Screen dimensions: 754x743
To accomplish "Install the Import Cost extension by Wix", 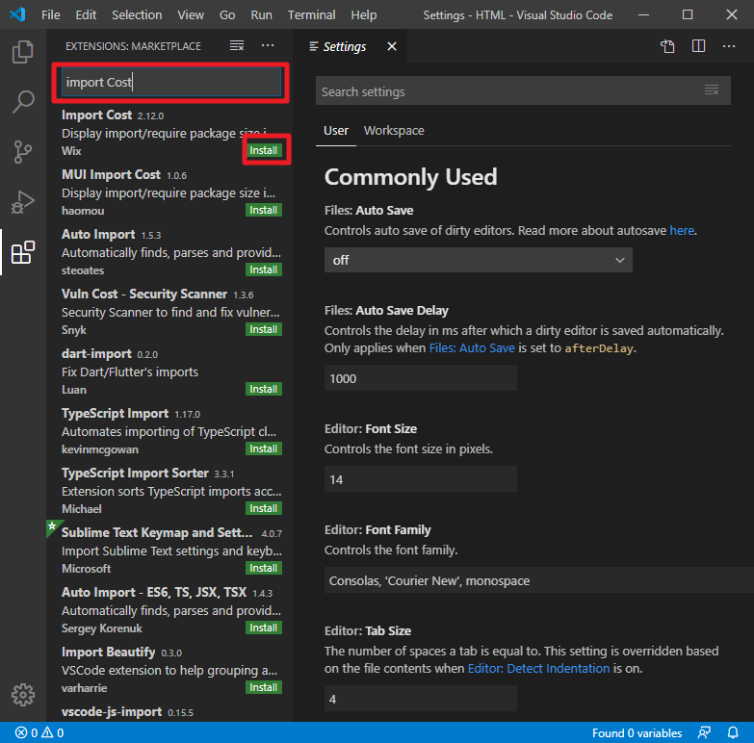I will click(x=264, y=150).
